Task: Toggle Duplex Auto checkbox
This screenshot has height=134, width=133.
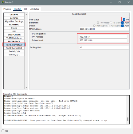Action: point(123,26)
